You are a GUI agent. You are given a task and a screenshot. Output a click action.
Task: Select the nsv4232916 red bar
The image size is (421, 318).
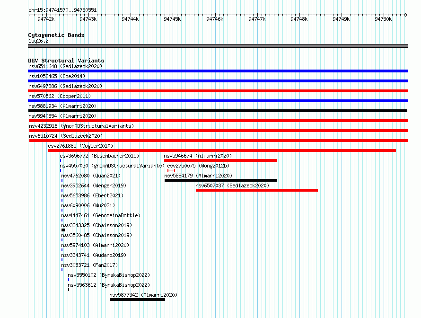[x=218, y=131]
